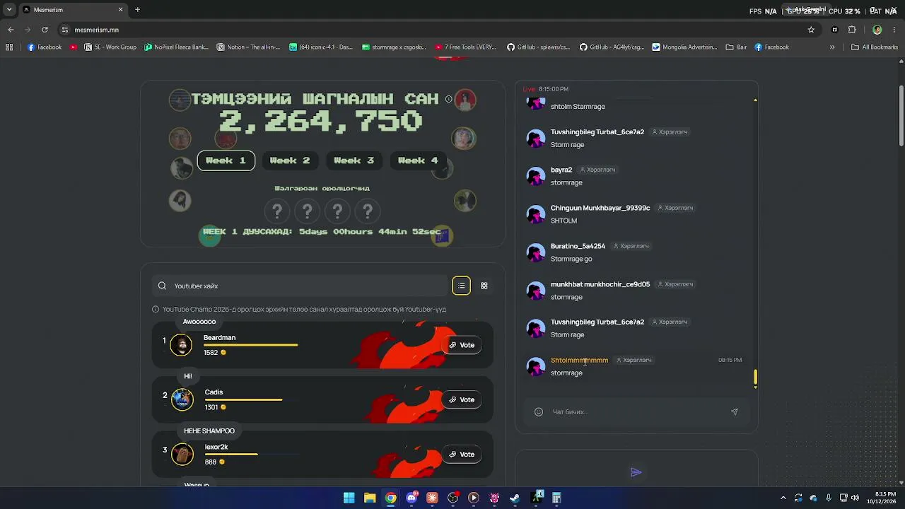Image resolution: width=905 pixels, height=509 pixels.
Task: Select the Week 1 tab
Action: point(226,160)
